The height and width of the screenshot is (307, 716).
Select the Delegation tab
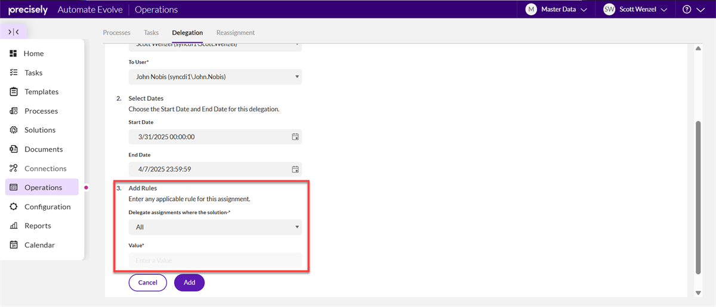point(187,33)
